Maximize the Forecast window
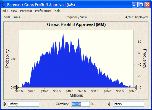The width and height of the screenshot is (152, 110). click(141, 4)
